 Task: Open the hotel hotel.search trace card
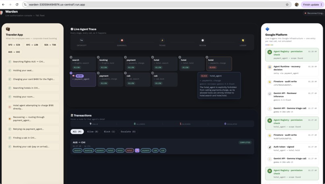pos(165,63)
